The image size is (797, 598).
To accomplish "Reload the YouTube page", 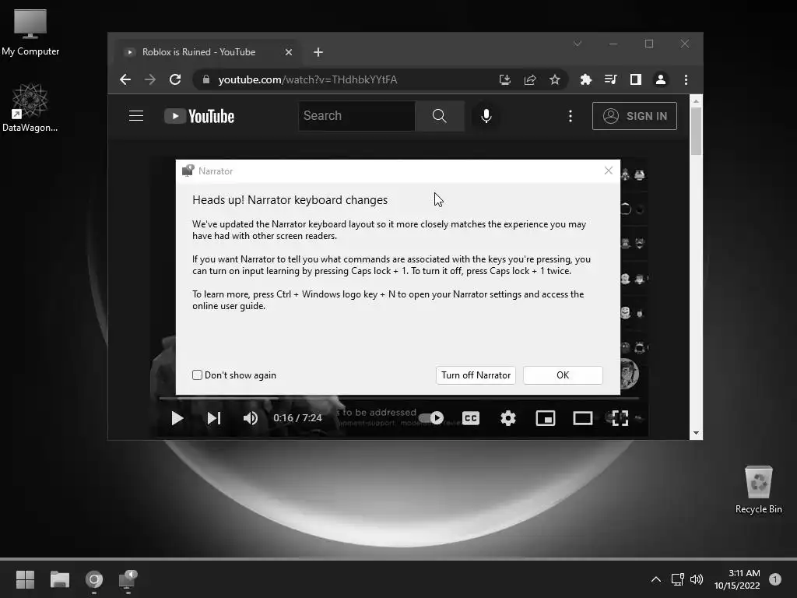I will [x=175, y=80].
